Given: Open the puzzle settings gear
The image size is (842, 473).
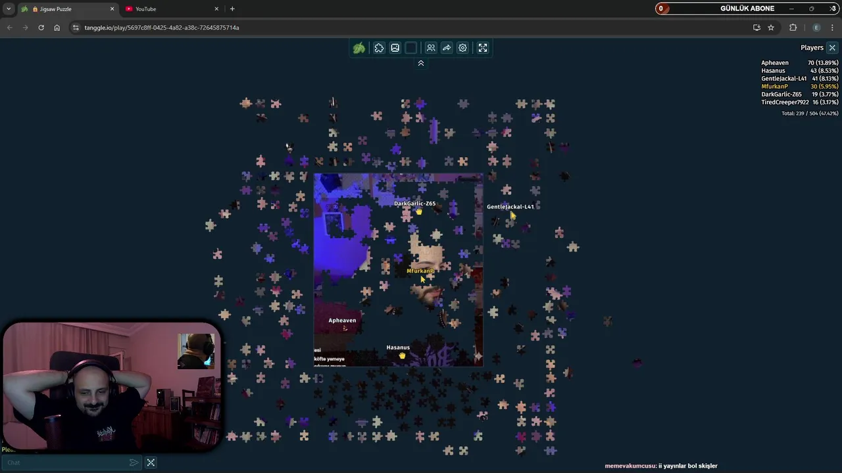Looking at the screenshot, I should click(x=462, y=48).
